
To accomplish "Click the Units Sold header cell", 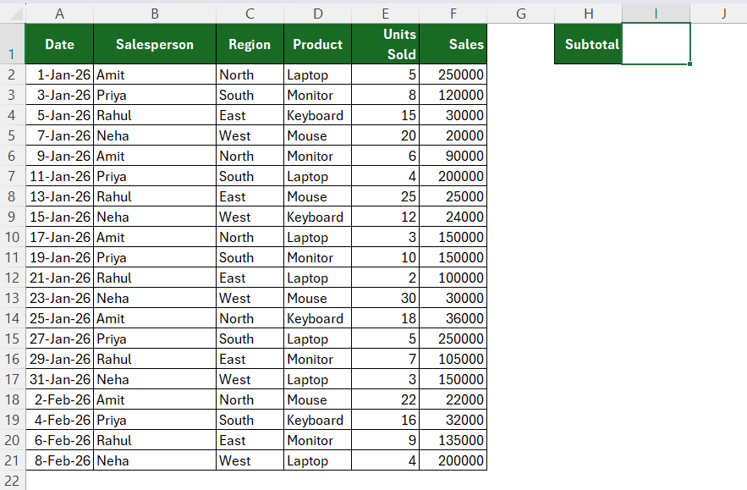I will point(386,43).
